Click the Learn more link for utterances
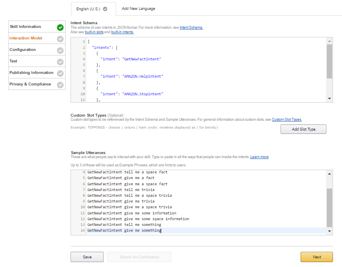Screen dimensions: 342x267 (259, 157)
